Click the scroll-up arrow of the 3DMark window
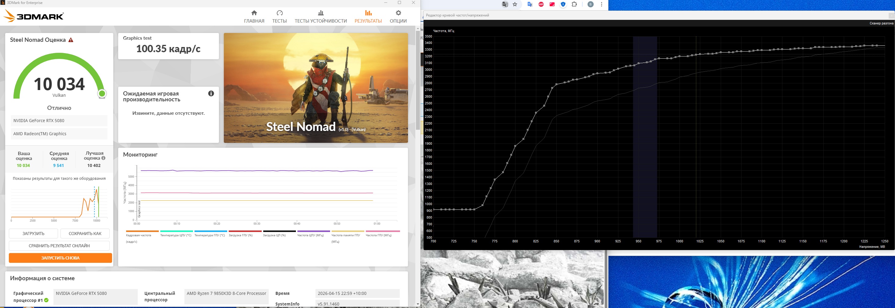Screen dimensions: 895x308 [418, 28]
